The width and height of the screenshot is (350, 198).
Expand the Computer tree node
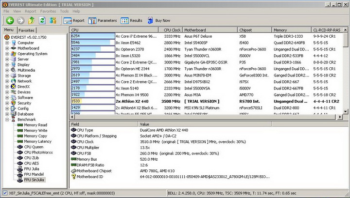point(7,43)
